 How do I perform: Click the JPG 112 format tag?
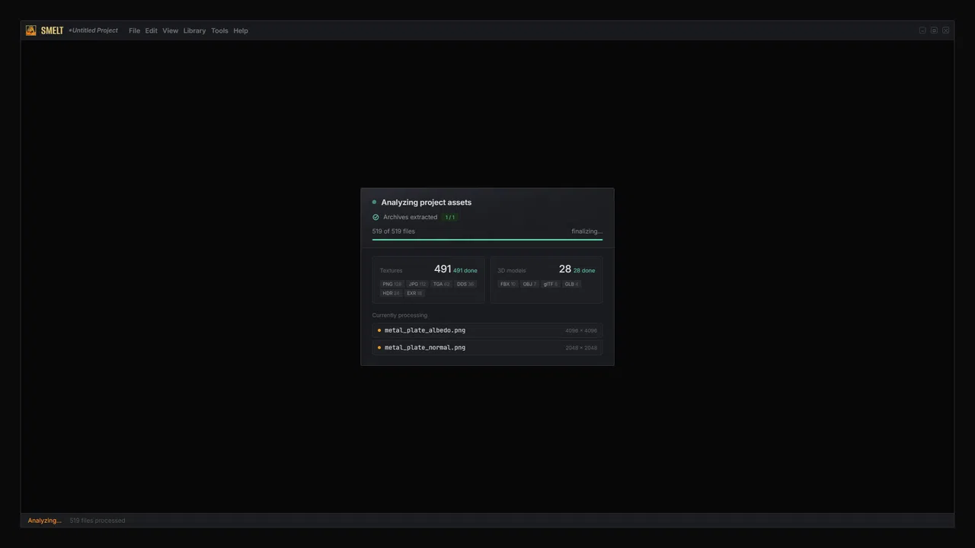tap(417, 284)
